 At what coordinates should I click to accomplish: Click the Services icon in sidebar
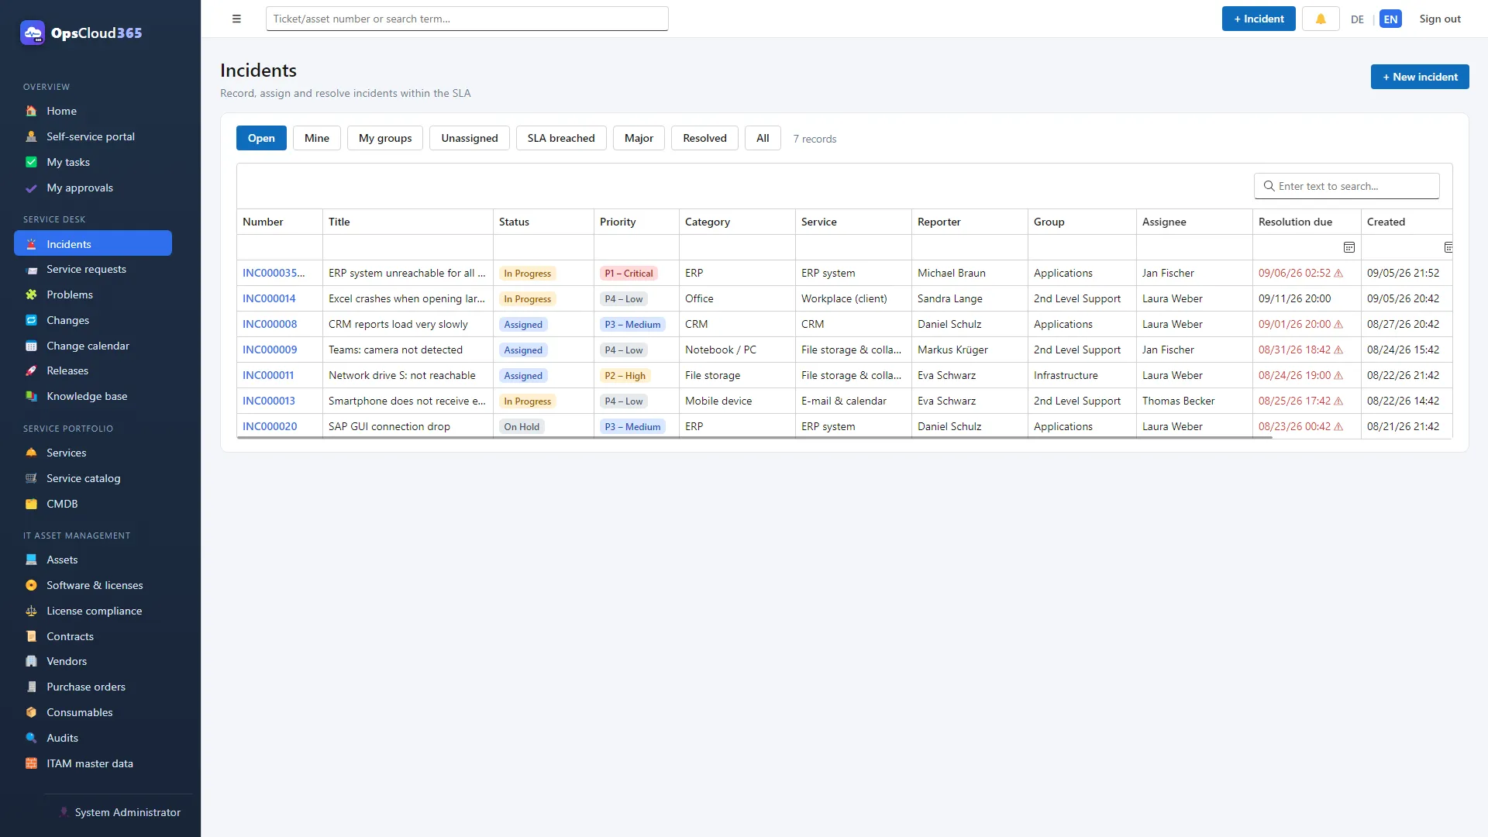click(x=31, y=453)
